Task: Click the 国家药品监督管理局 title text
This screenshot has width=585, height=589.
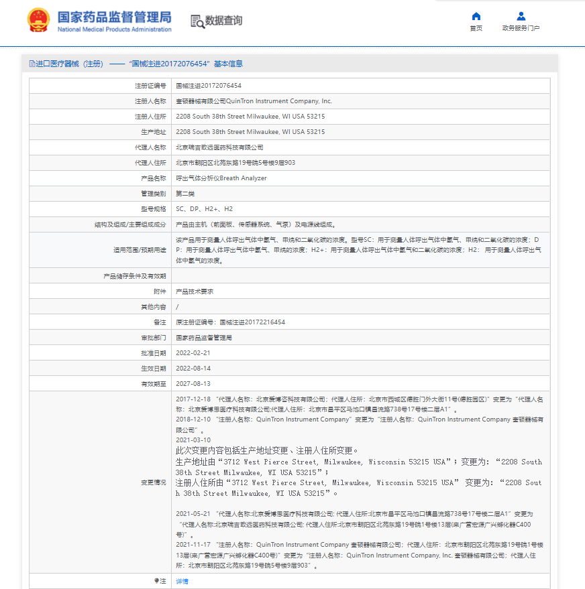Action: (114, 17)
